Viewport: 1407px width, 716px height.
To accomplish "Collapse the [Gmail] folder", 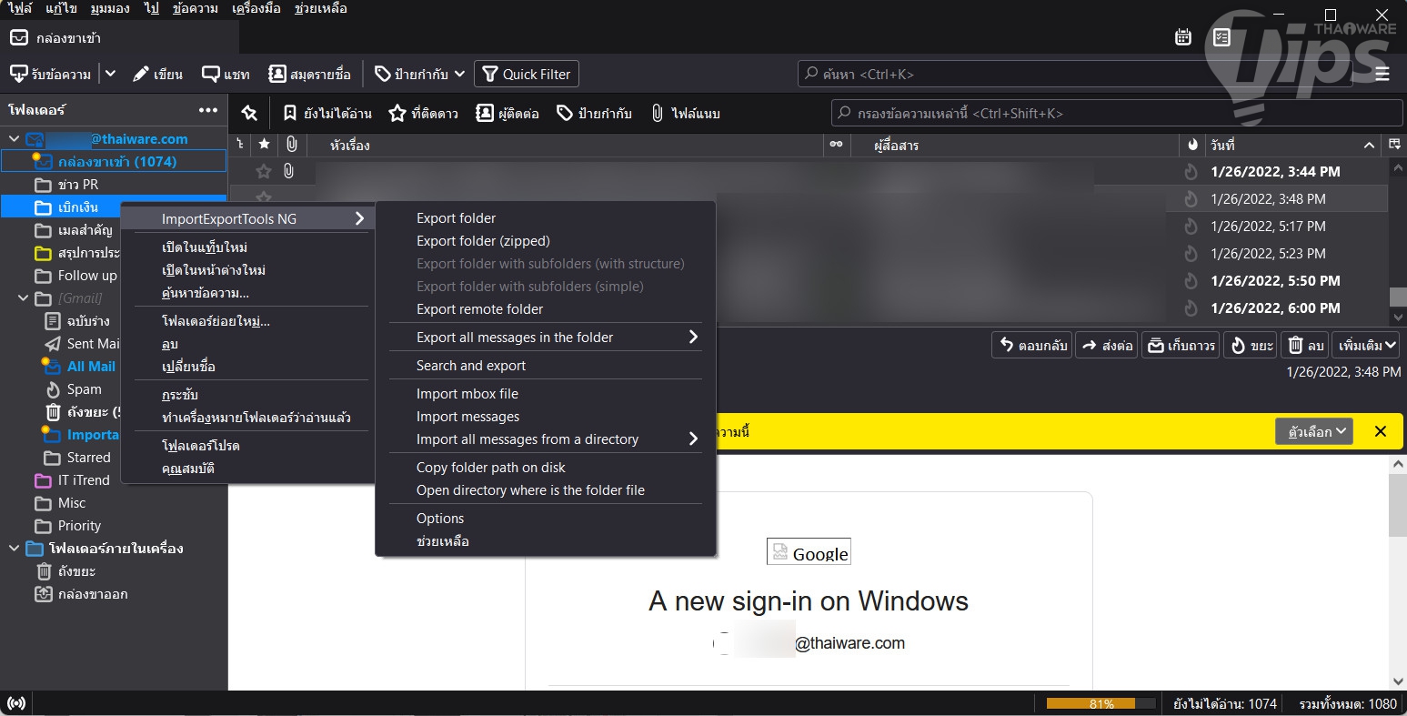I will tap(23, 298).
